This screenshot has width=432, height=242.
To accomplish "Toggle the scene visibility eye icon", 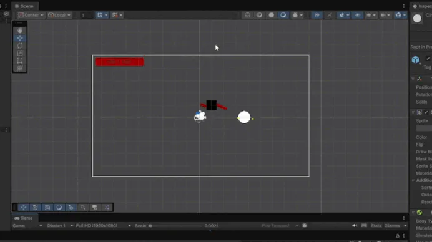I will (357, 15).
